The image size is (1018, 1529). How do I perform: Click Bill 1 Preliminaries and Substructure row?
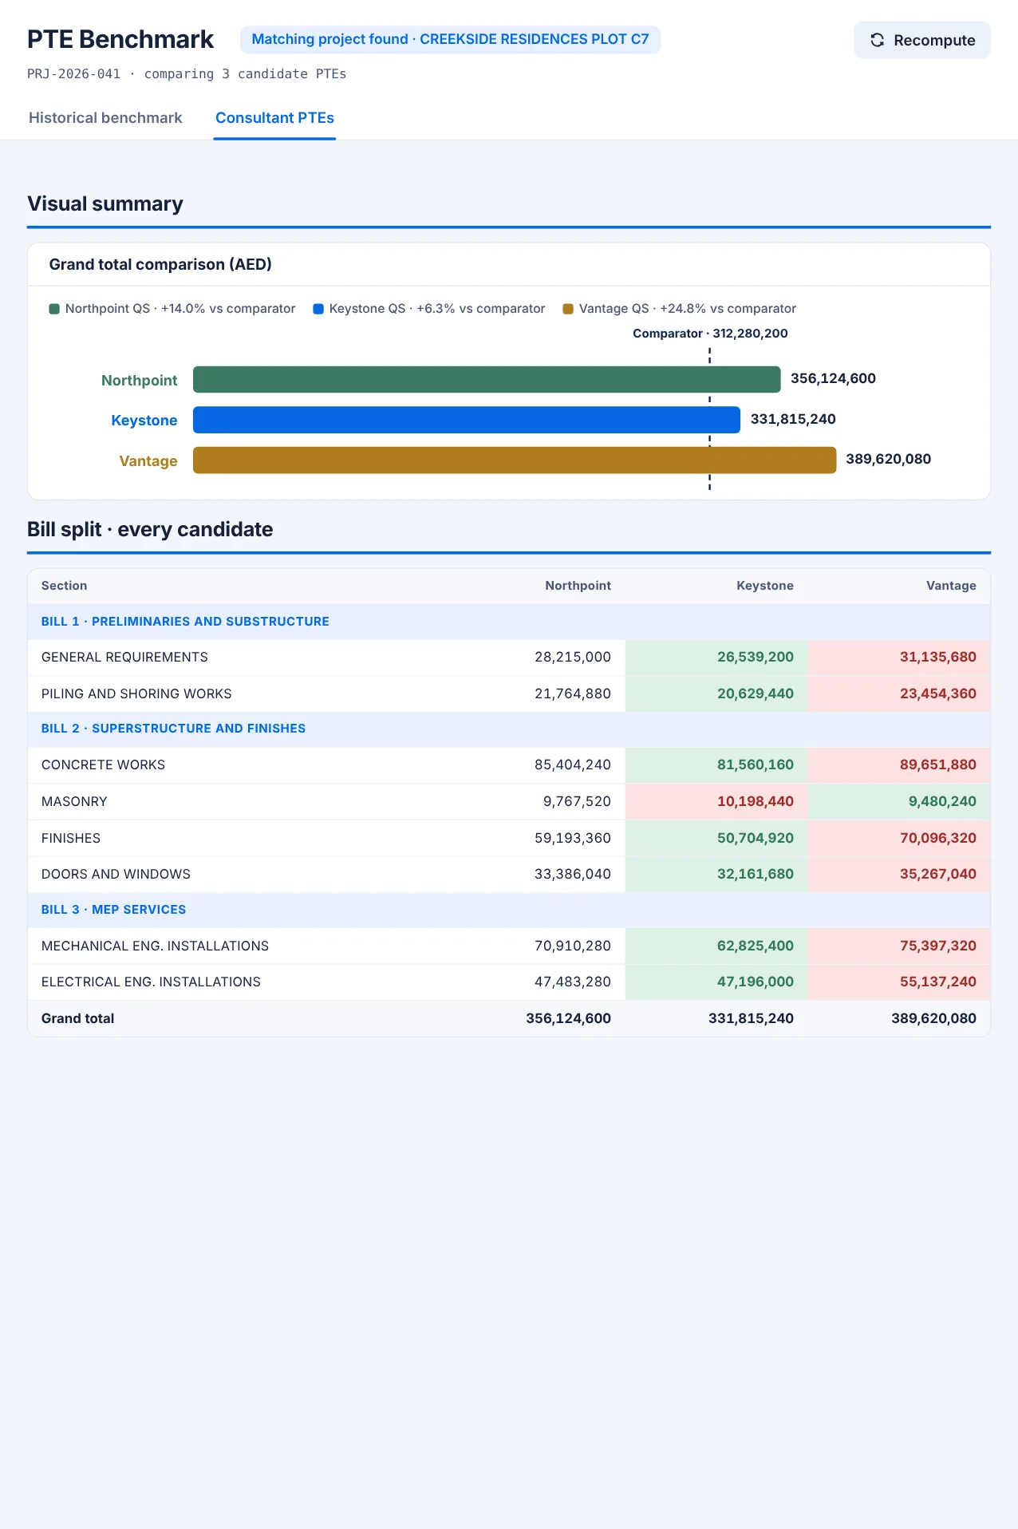[509, 622]
